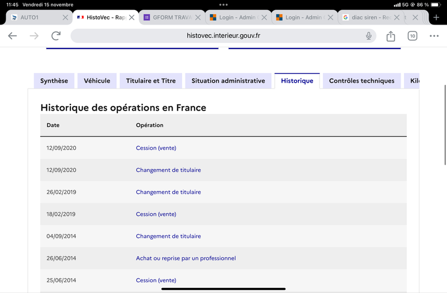Close the diac siren tab

pyautogui.click(x=397, y=17)
